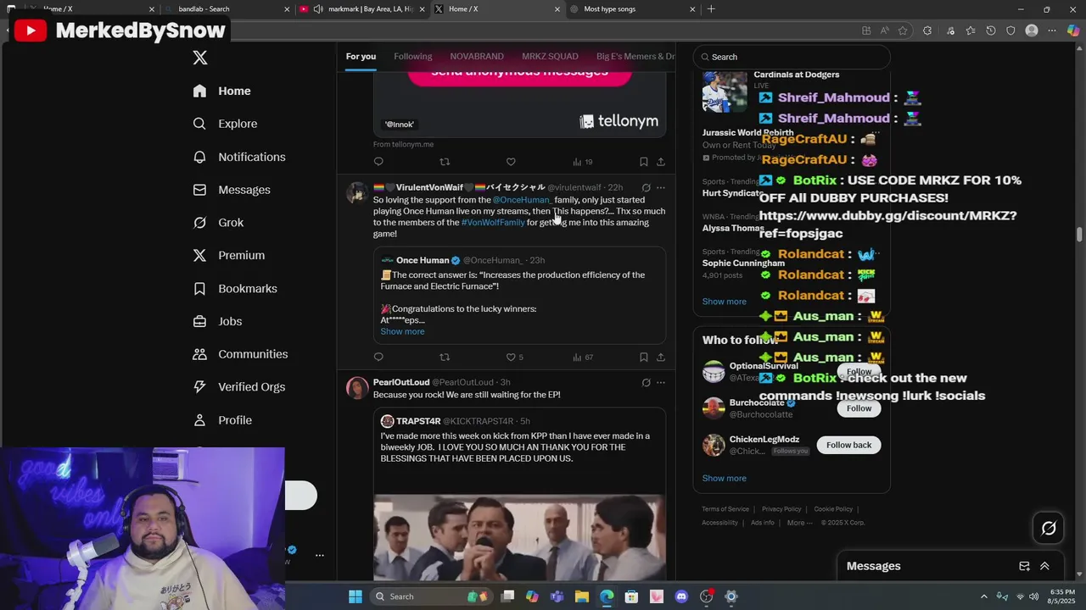Open Edge Settings and more menu
Screen dimensions: 1086x610
click(1052, 30)
